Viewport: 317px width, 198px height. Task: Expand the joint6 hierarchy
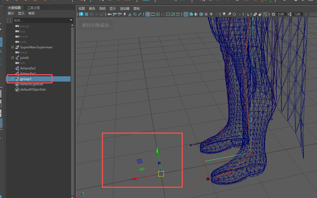pos(12,58)
